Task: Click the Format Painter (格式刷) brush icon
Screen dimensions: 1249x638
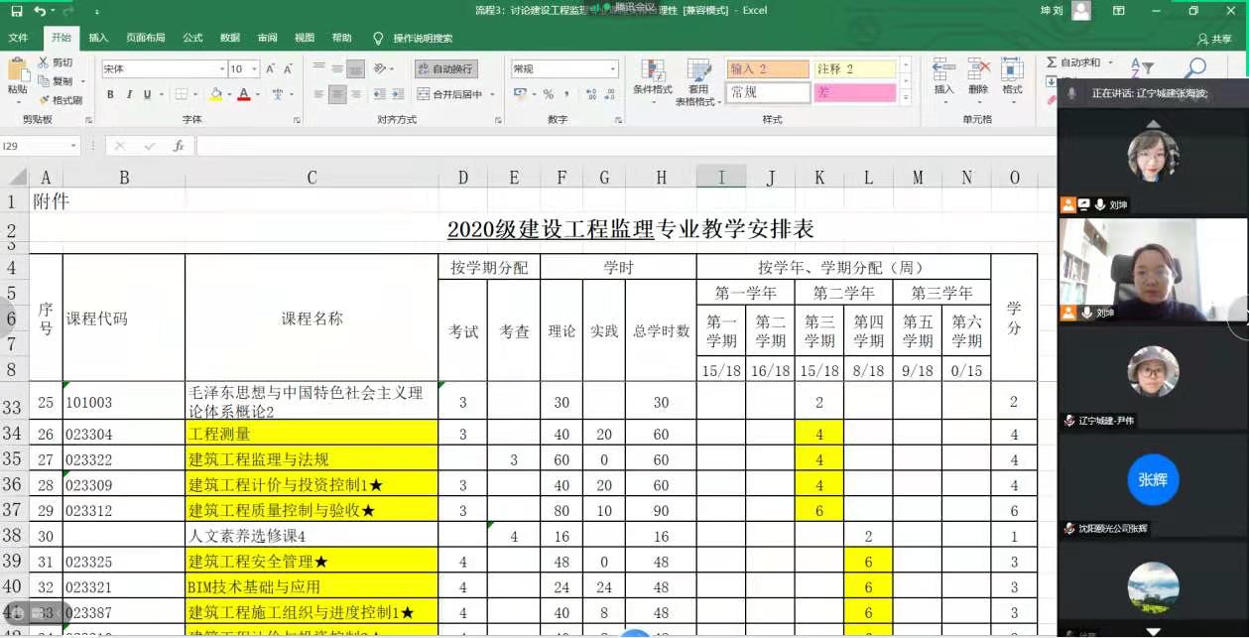Action: (45, 100)
